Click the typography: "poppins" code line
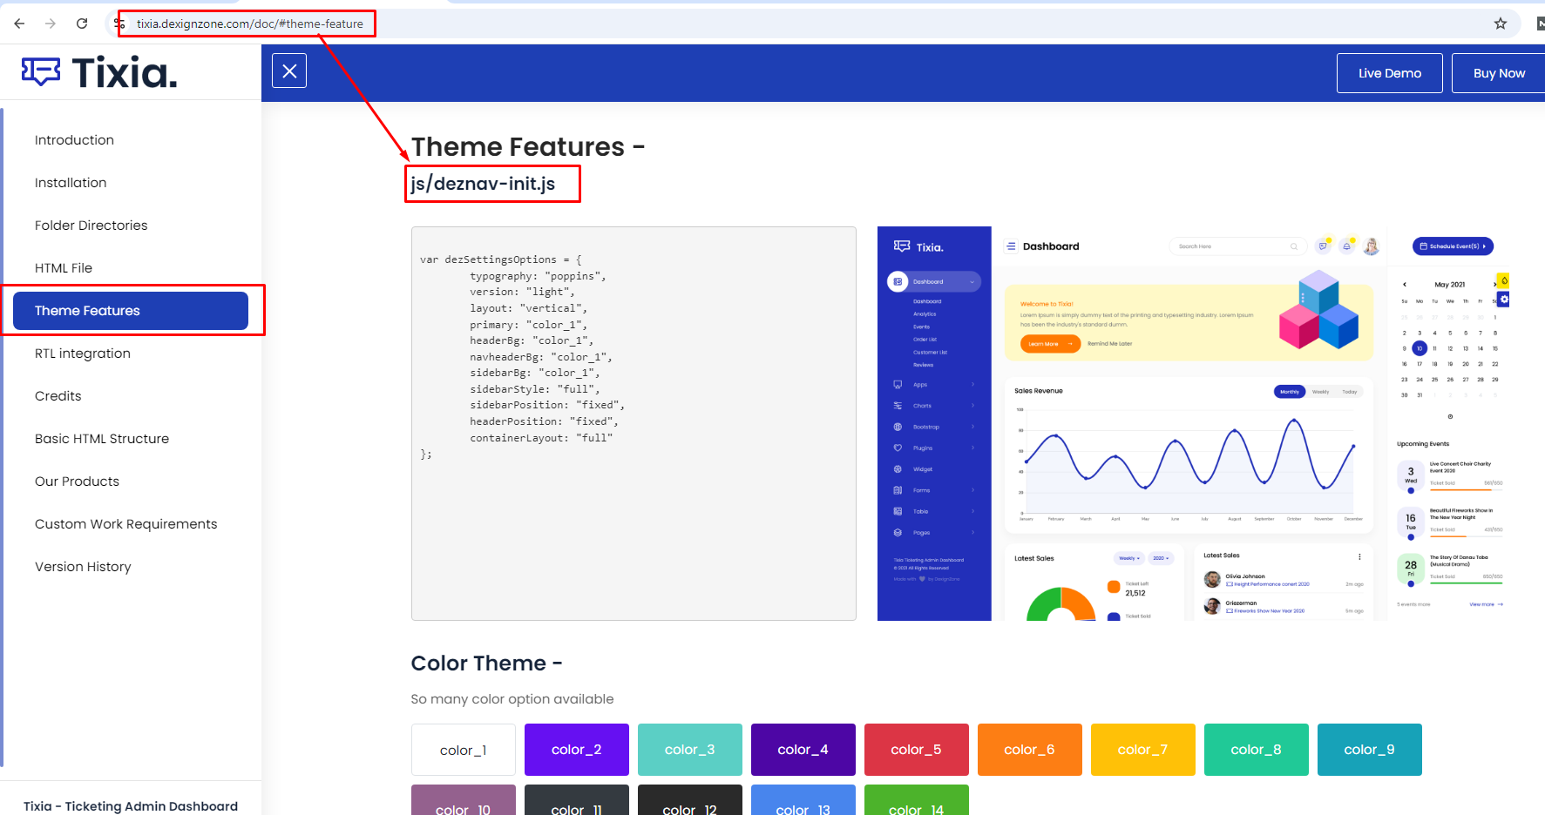Screen dimensions: 1545x815 (538, 276)
